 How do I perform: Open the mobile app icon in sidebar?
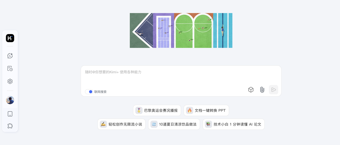pos(10,114)
